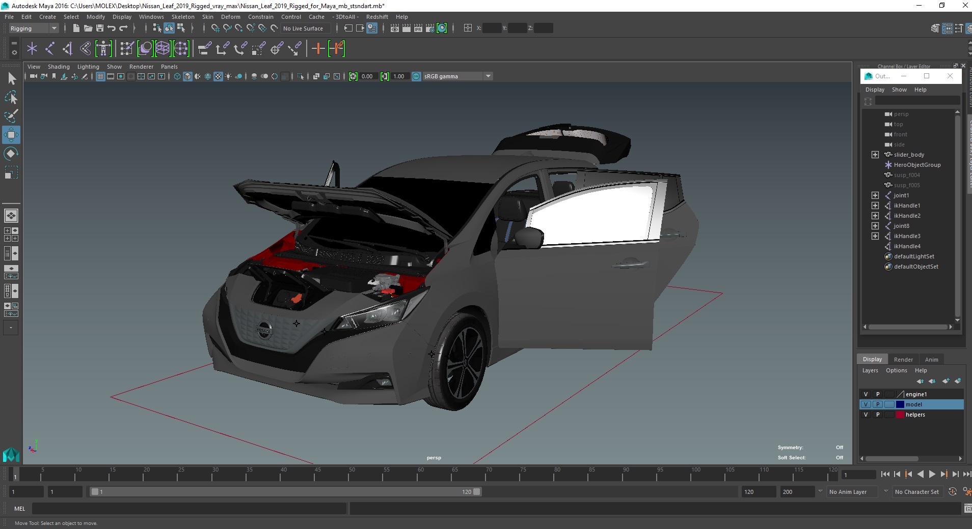Click the playback range slider bar

[x=285, y=492]
